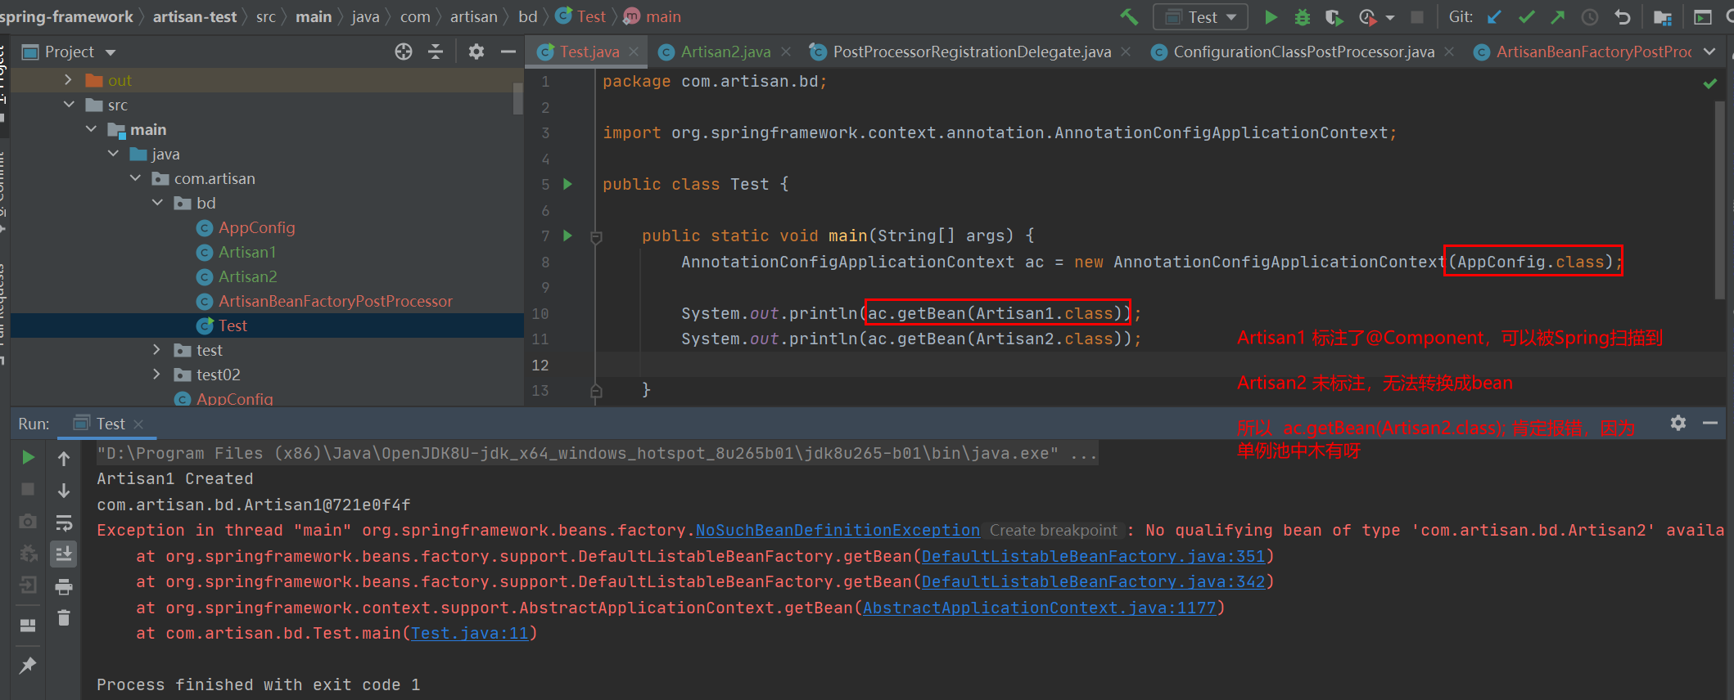Open AppConfig class under bd package

(x=256, y=227)
